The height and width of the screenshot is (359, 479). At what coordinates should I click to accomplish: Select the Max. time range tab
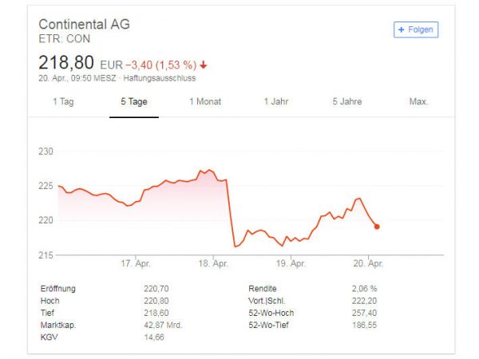click(418, 101)
